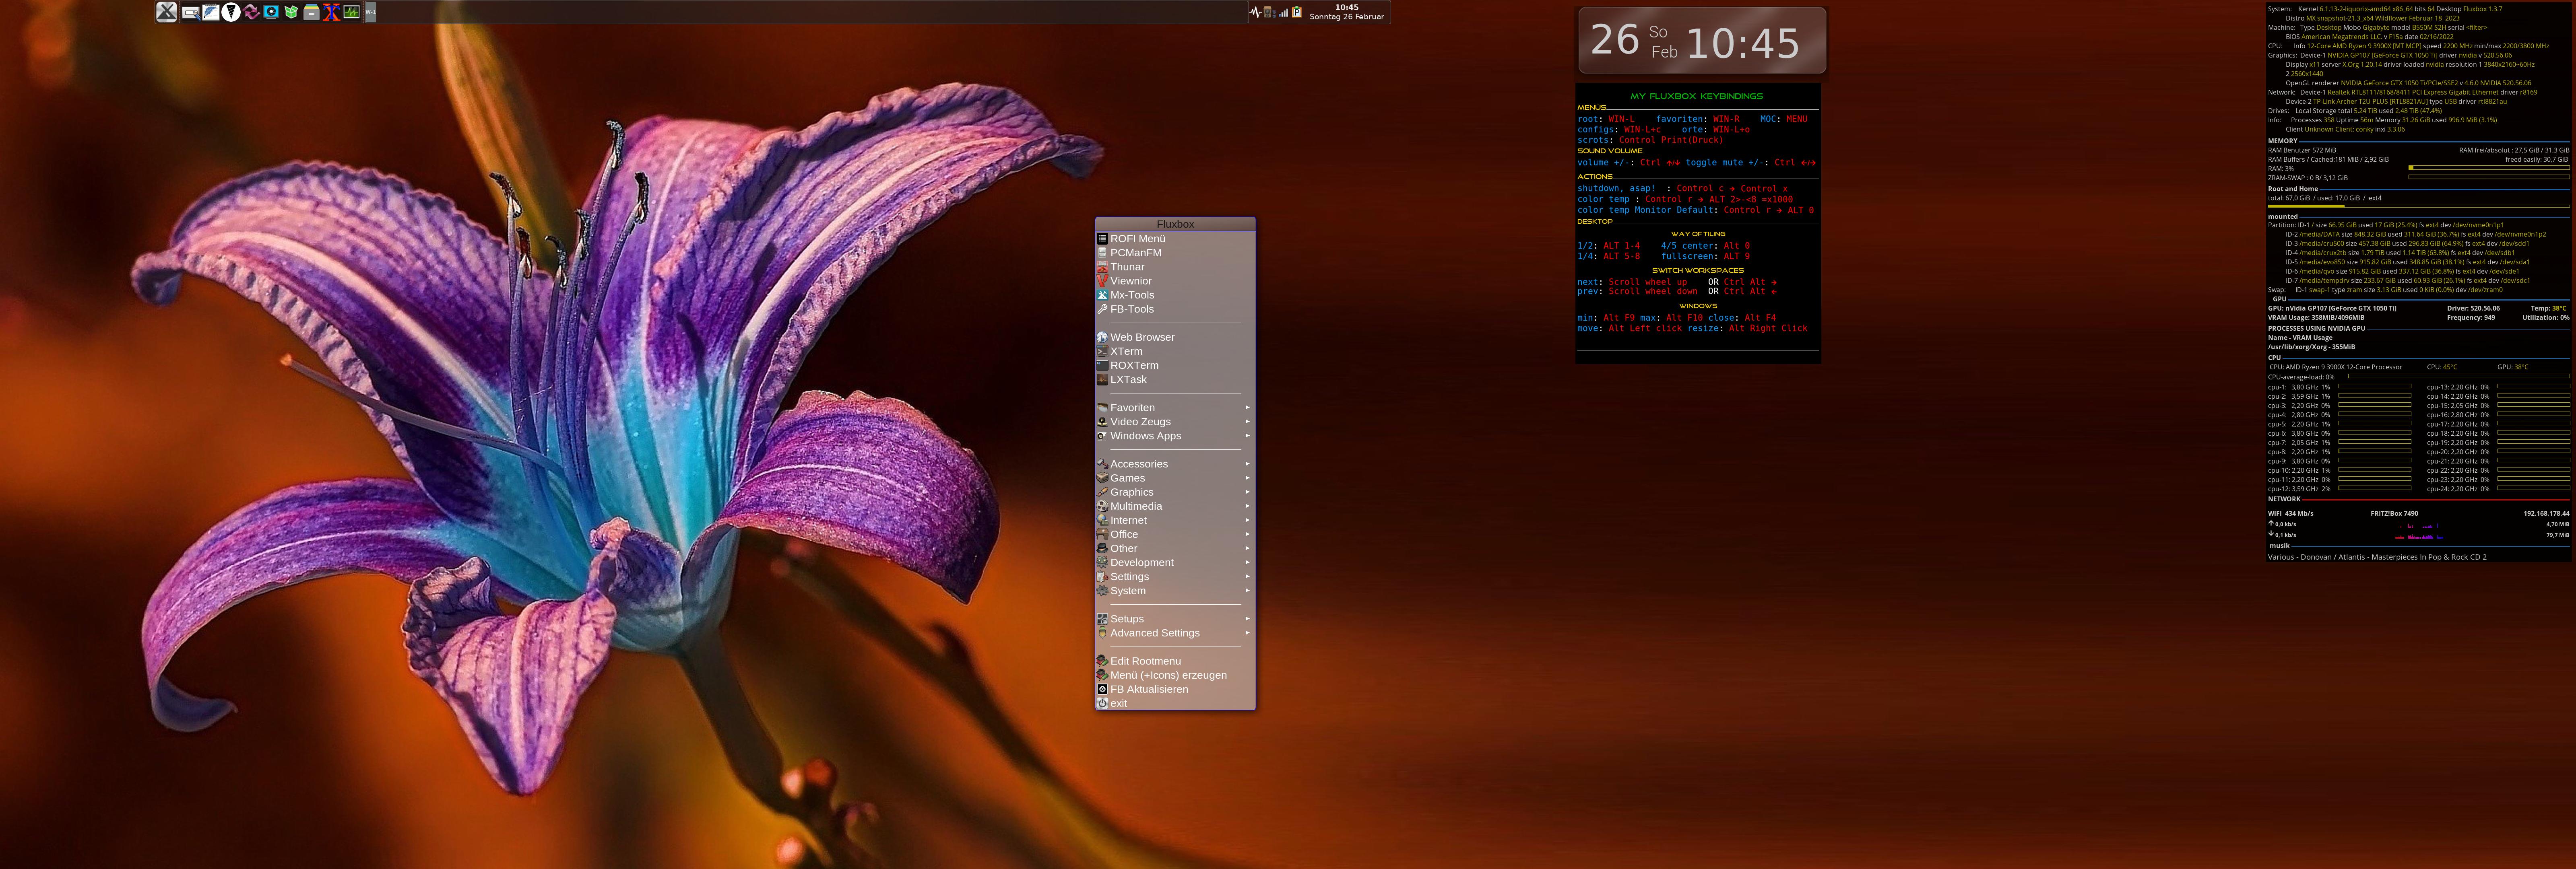Choose Menü (+Icons) erzeugen
Image resolution: width=2576 pixels, height=869 pixels.
pos(1175,675)
